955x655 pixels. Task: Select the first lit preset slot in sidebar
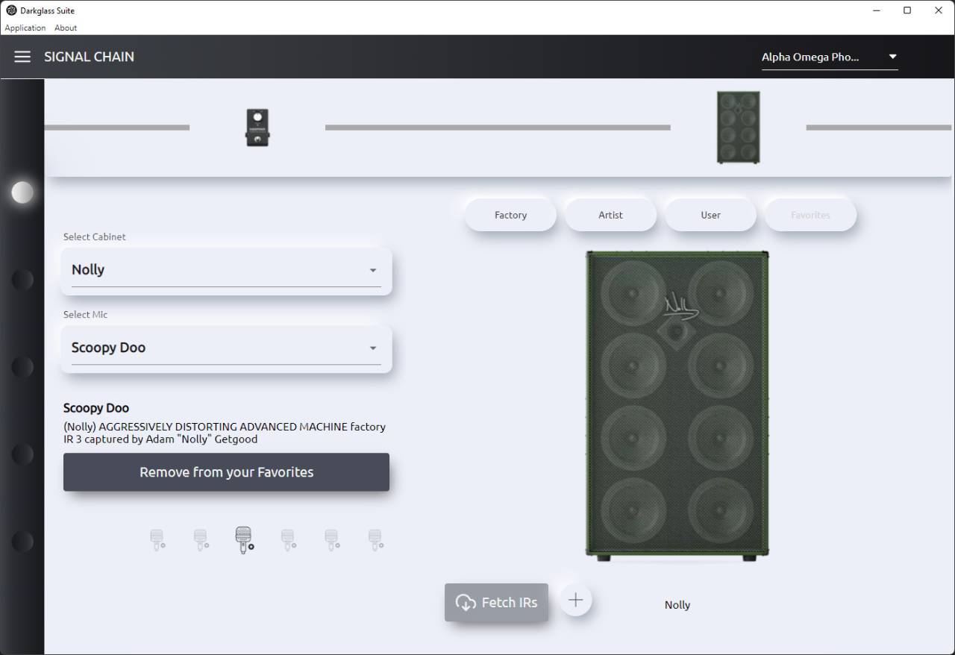[x=22, y=192]
